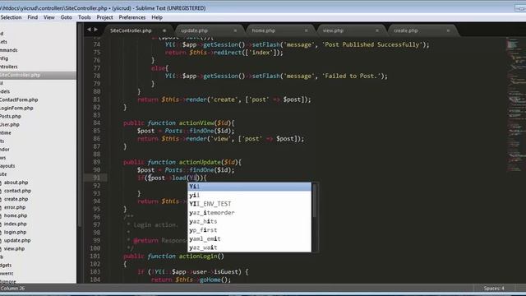Open the Project menu
The height and width of the screenshot is (296, 526).
click(104, 17)
